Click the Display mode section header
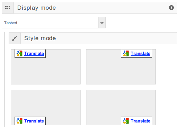Screen dimensions: 179x127 pyautogui.click(x=89, y=8)
